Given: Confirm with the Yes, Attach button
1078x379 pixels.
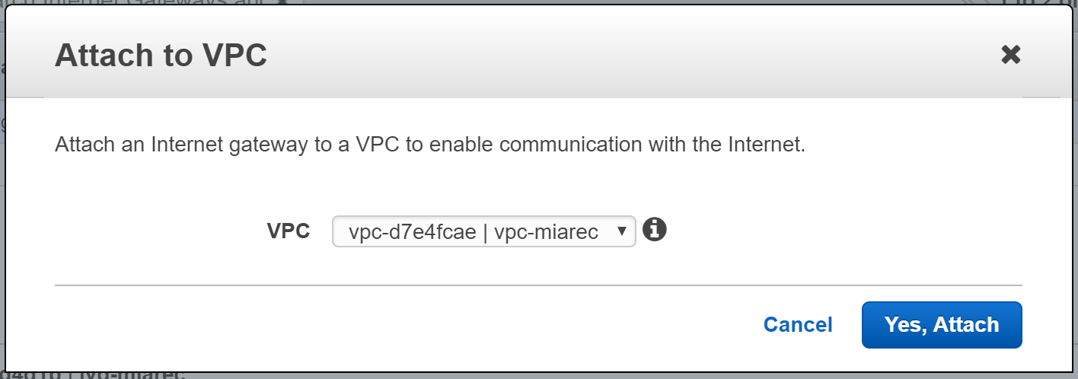Looking at the screenshot, I should point(942,325).
